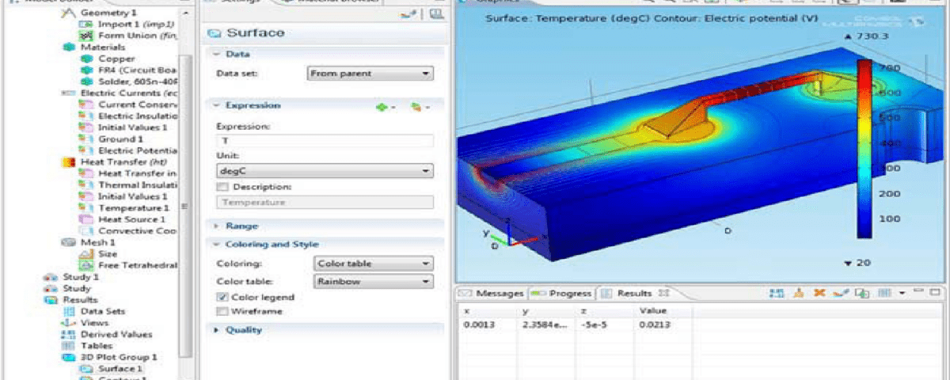Viewport: 950px width, 380px height.
Task: Select the Size mesh node
Action: coord(98,254)
